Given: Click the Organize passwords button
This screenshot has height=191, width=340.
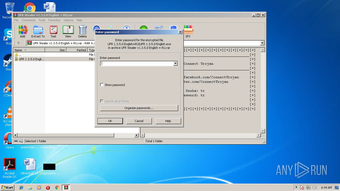Looking at the screenshot, I should 139,108.
